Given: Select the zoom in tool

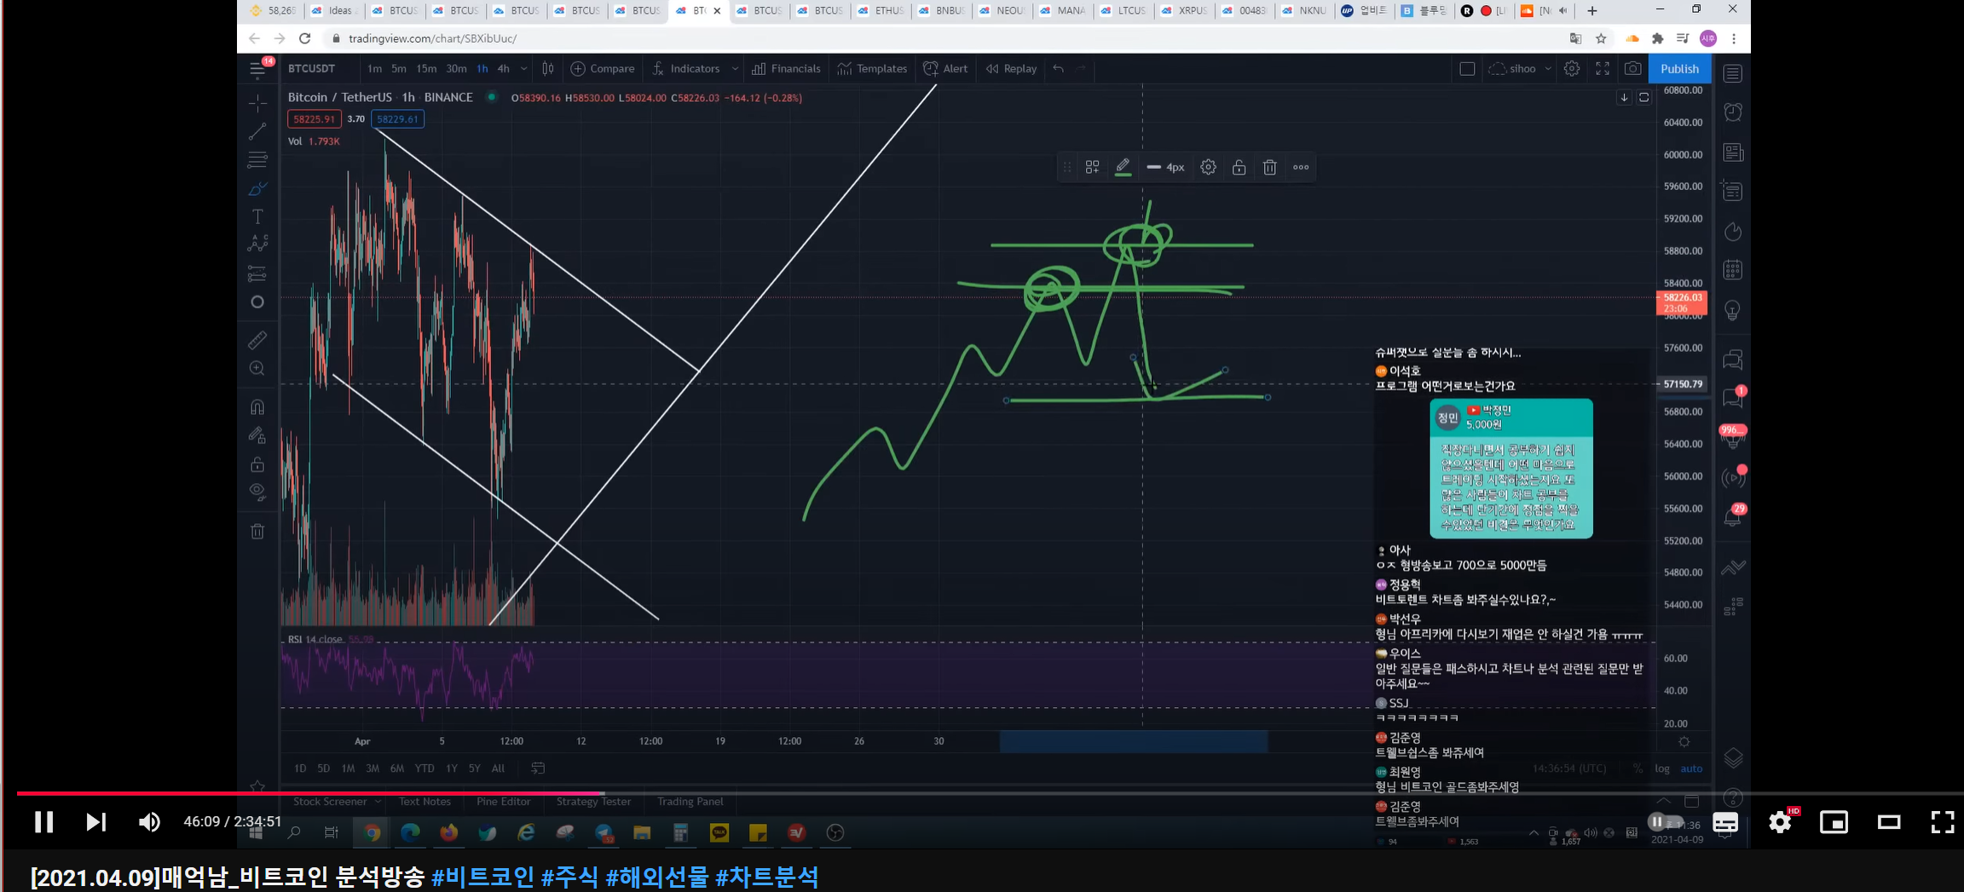Looking at the screenshot, I should 257,368.
